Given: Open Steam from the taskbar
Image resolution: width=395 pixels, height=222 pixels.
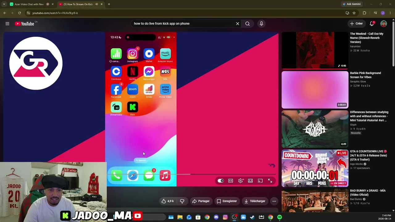Looking at the screenshot, I should 252,217.
